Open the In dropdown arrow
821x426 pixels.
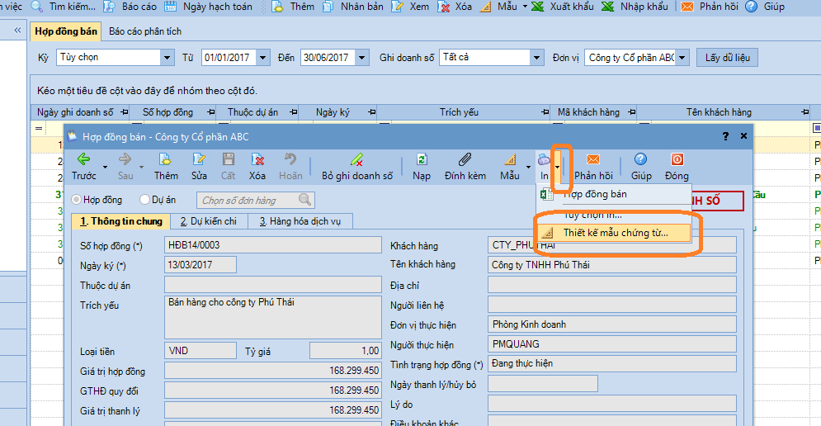click(x=557, y=167)
